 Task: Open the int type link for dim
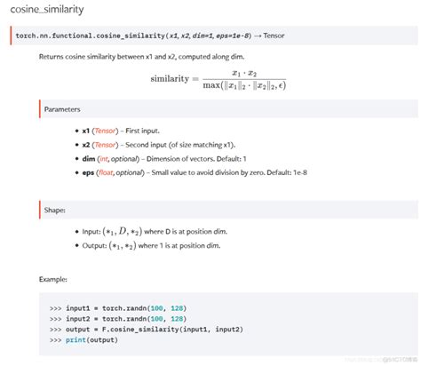104,159
